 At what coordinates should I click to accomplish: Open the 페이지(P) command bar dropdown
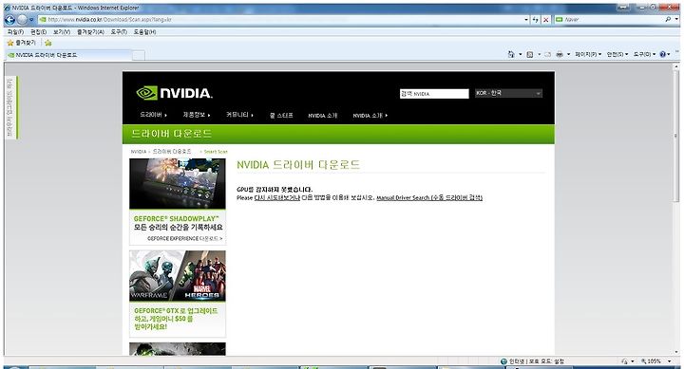coord(588,54)
